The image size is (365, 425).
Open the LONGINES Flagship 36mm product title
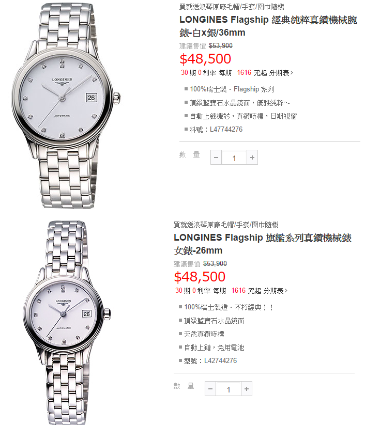click(x=268, y=26)
